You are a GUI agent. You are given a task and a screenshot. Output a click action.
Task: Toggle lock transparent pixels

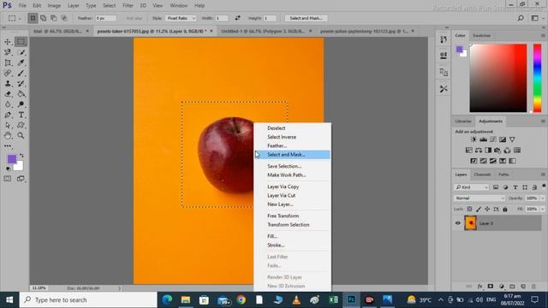click(469, 209)
